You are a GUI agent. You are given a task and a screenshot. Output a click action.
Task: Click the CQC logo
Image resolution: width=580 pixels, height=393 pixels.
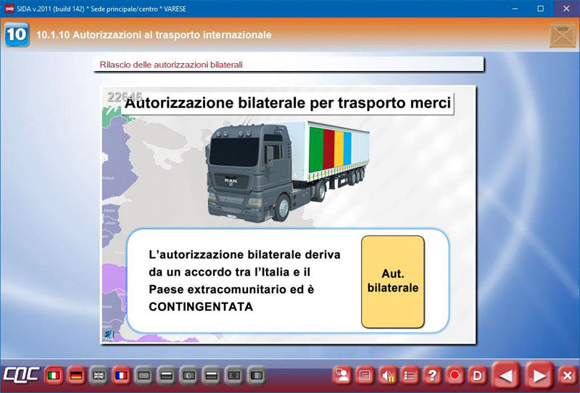click(20, 376)
